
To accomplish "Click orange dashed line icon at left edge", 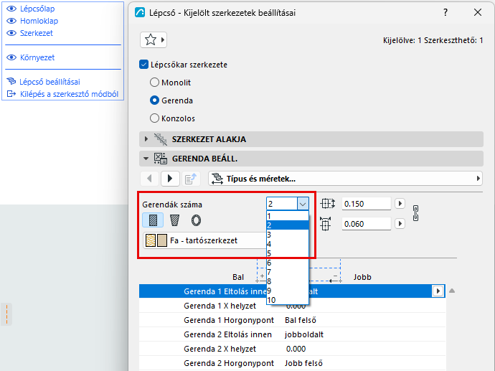I will pyautogui.click(x=6, y=314).
